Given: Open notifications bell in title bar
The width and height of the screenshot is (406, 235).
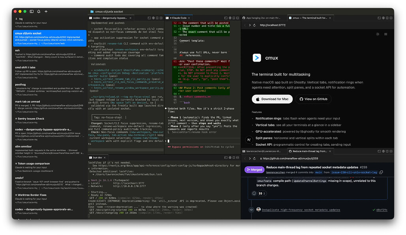Looking at the screenshot, I should (x=39, y=11).
